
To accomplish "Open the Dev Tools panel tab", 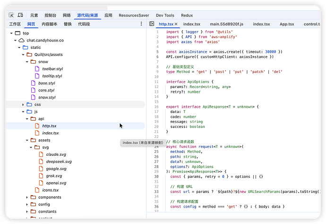I will [x=165, y=16].
